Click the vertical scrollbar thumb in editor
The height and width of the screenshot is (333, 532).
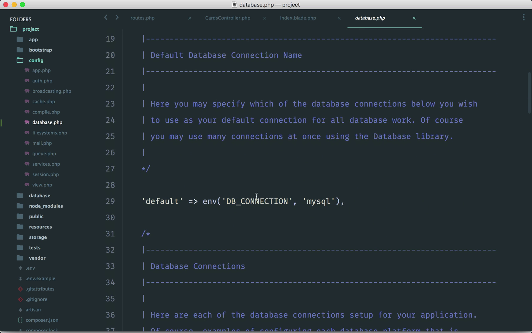click(529, 93)
